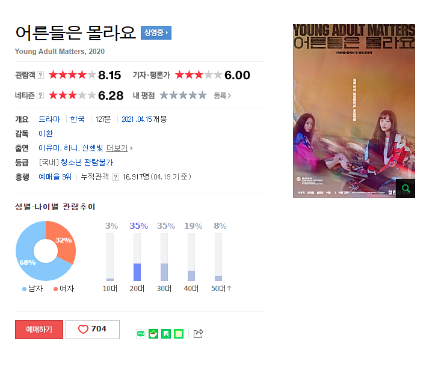This screenshot has height=368, width=444.
Task: Open director 이환 link
Action: tap(46, 133)
